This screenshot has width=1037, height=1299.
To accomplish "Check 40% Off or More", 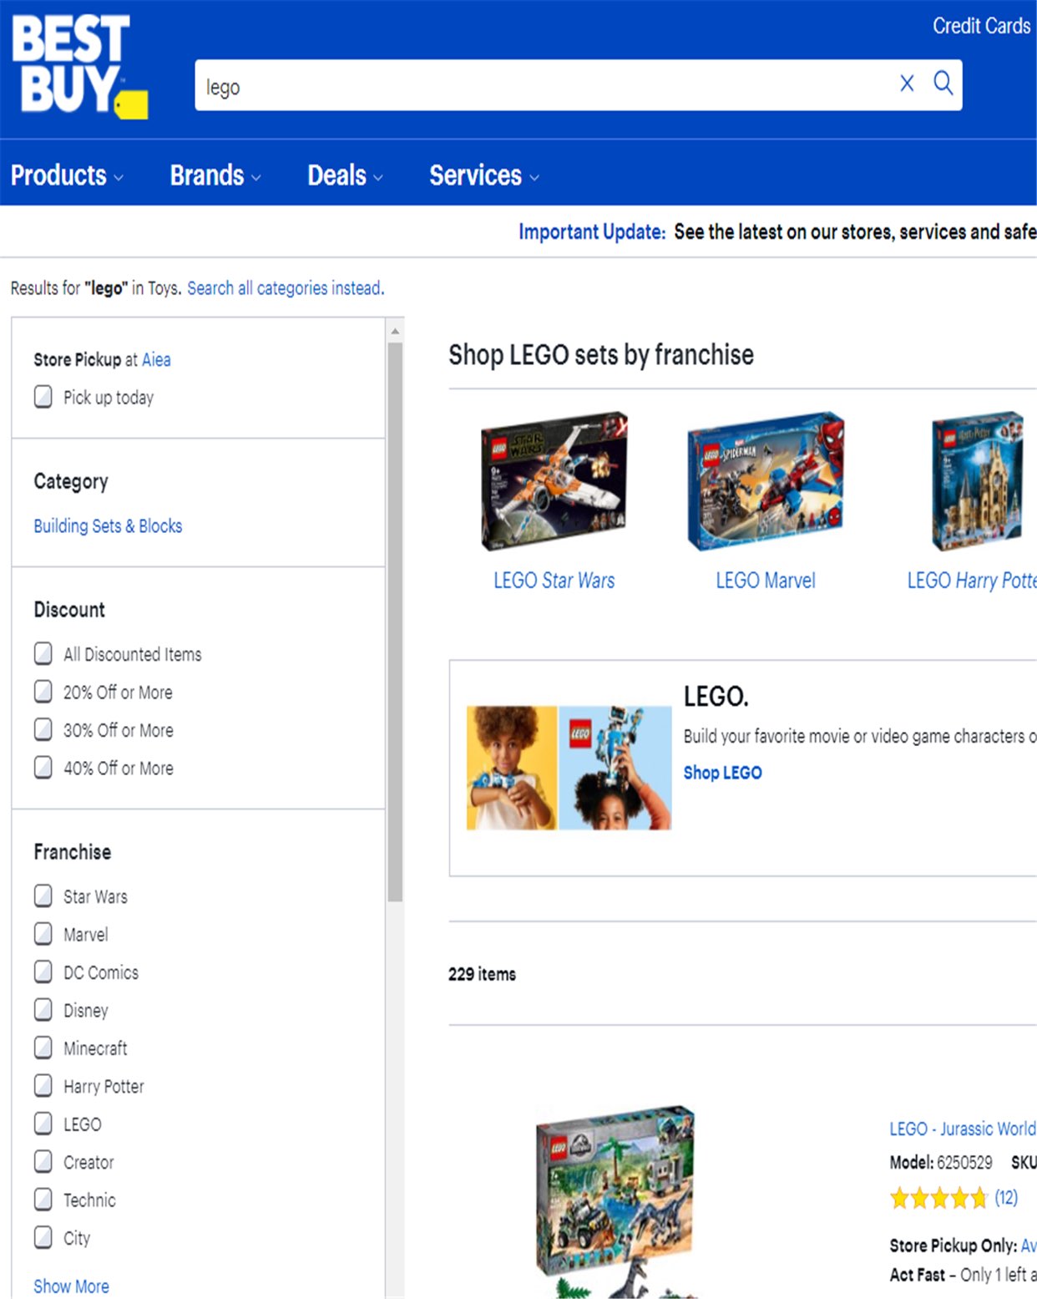I will click(x=43, y=768).
